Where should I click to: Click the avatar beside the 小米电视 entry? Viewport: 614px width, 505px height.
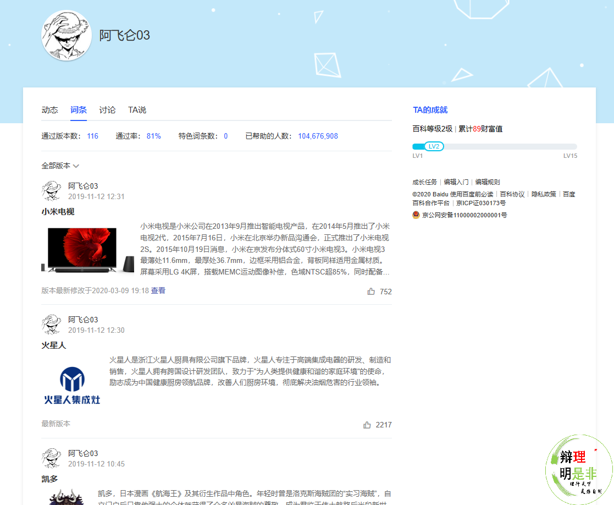pos(51,191)
